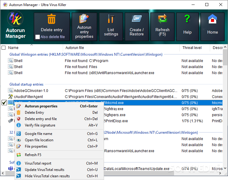Click the cAudioFilterAgent tools icon

click(11, 97)
